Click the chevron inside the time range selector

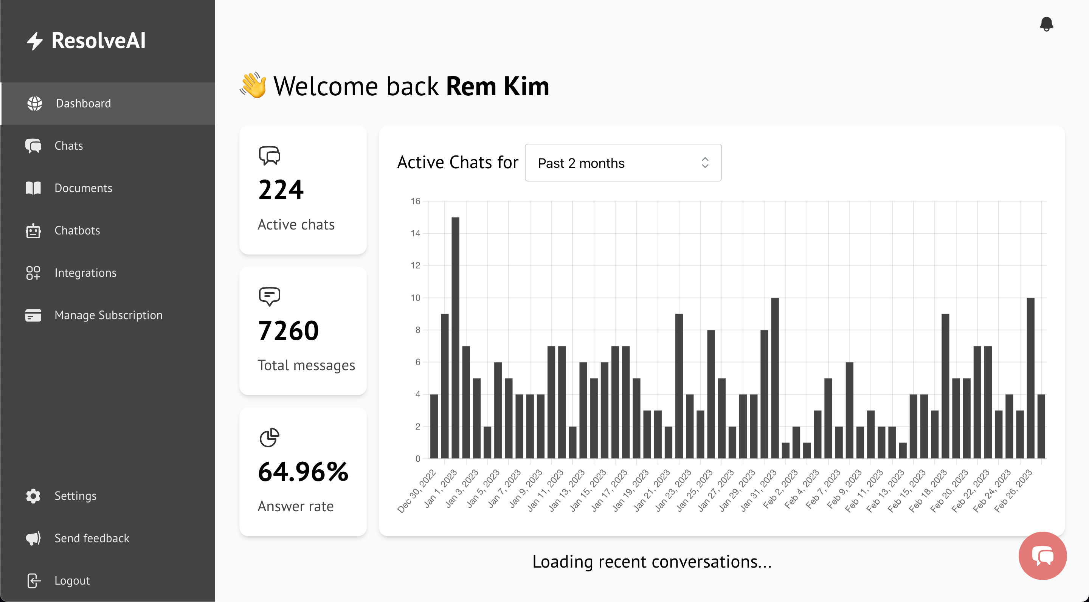(x=705, y=163)
